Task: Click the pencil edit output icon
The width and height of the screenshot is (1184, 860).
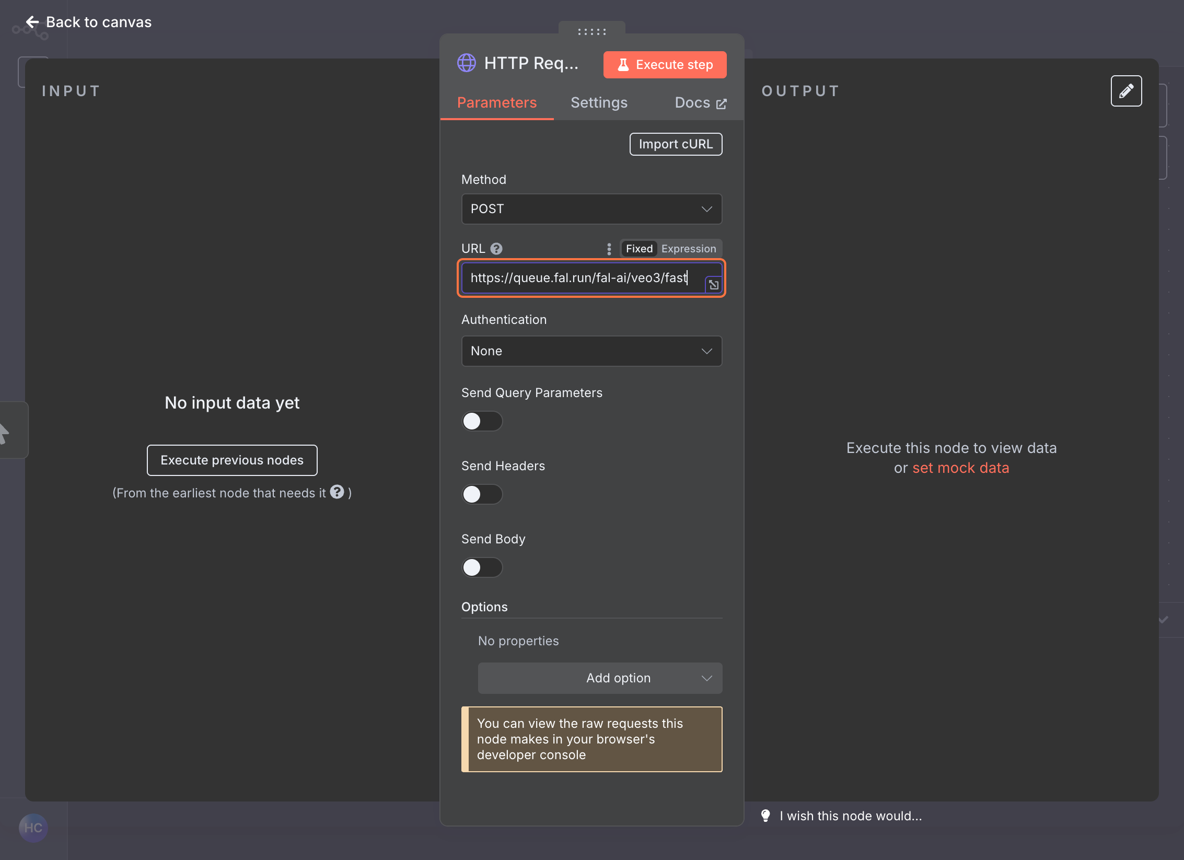Action: pyautogui.click(x=1126, y=91)
